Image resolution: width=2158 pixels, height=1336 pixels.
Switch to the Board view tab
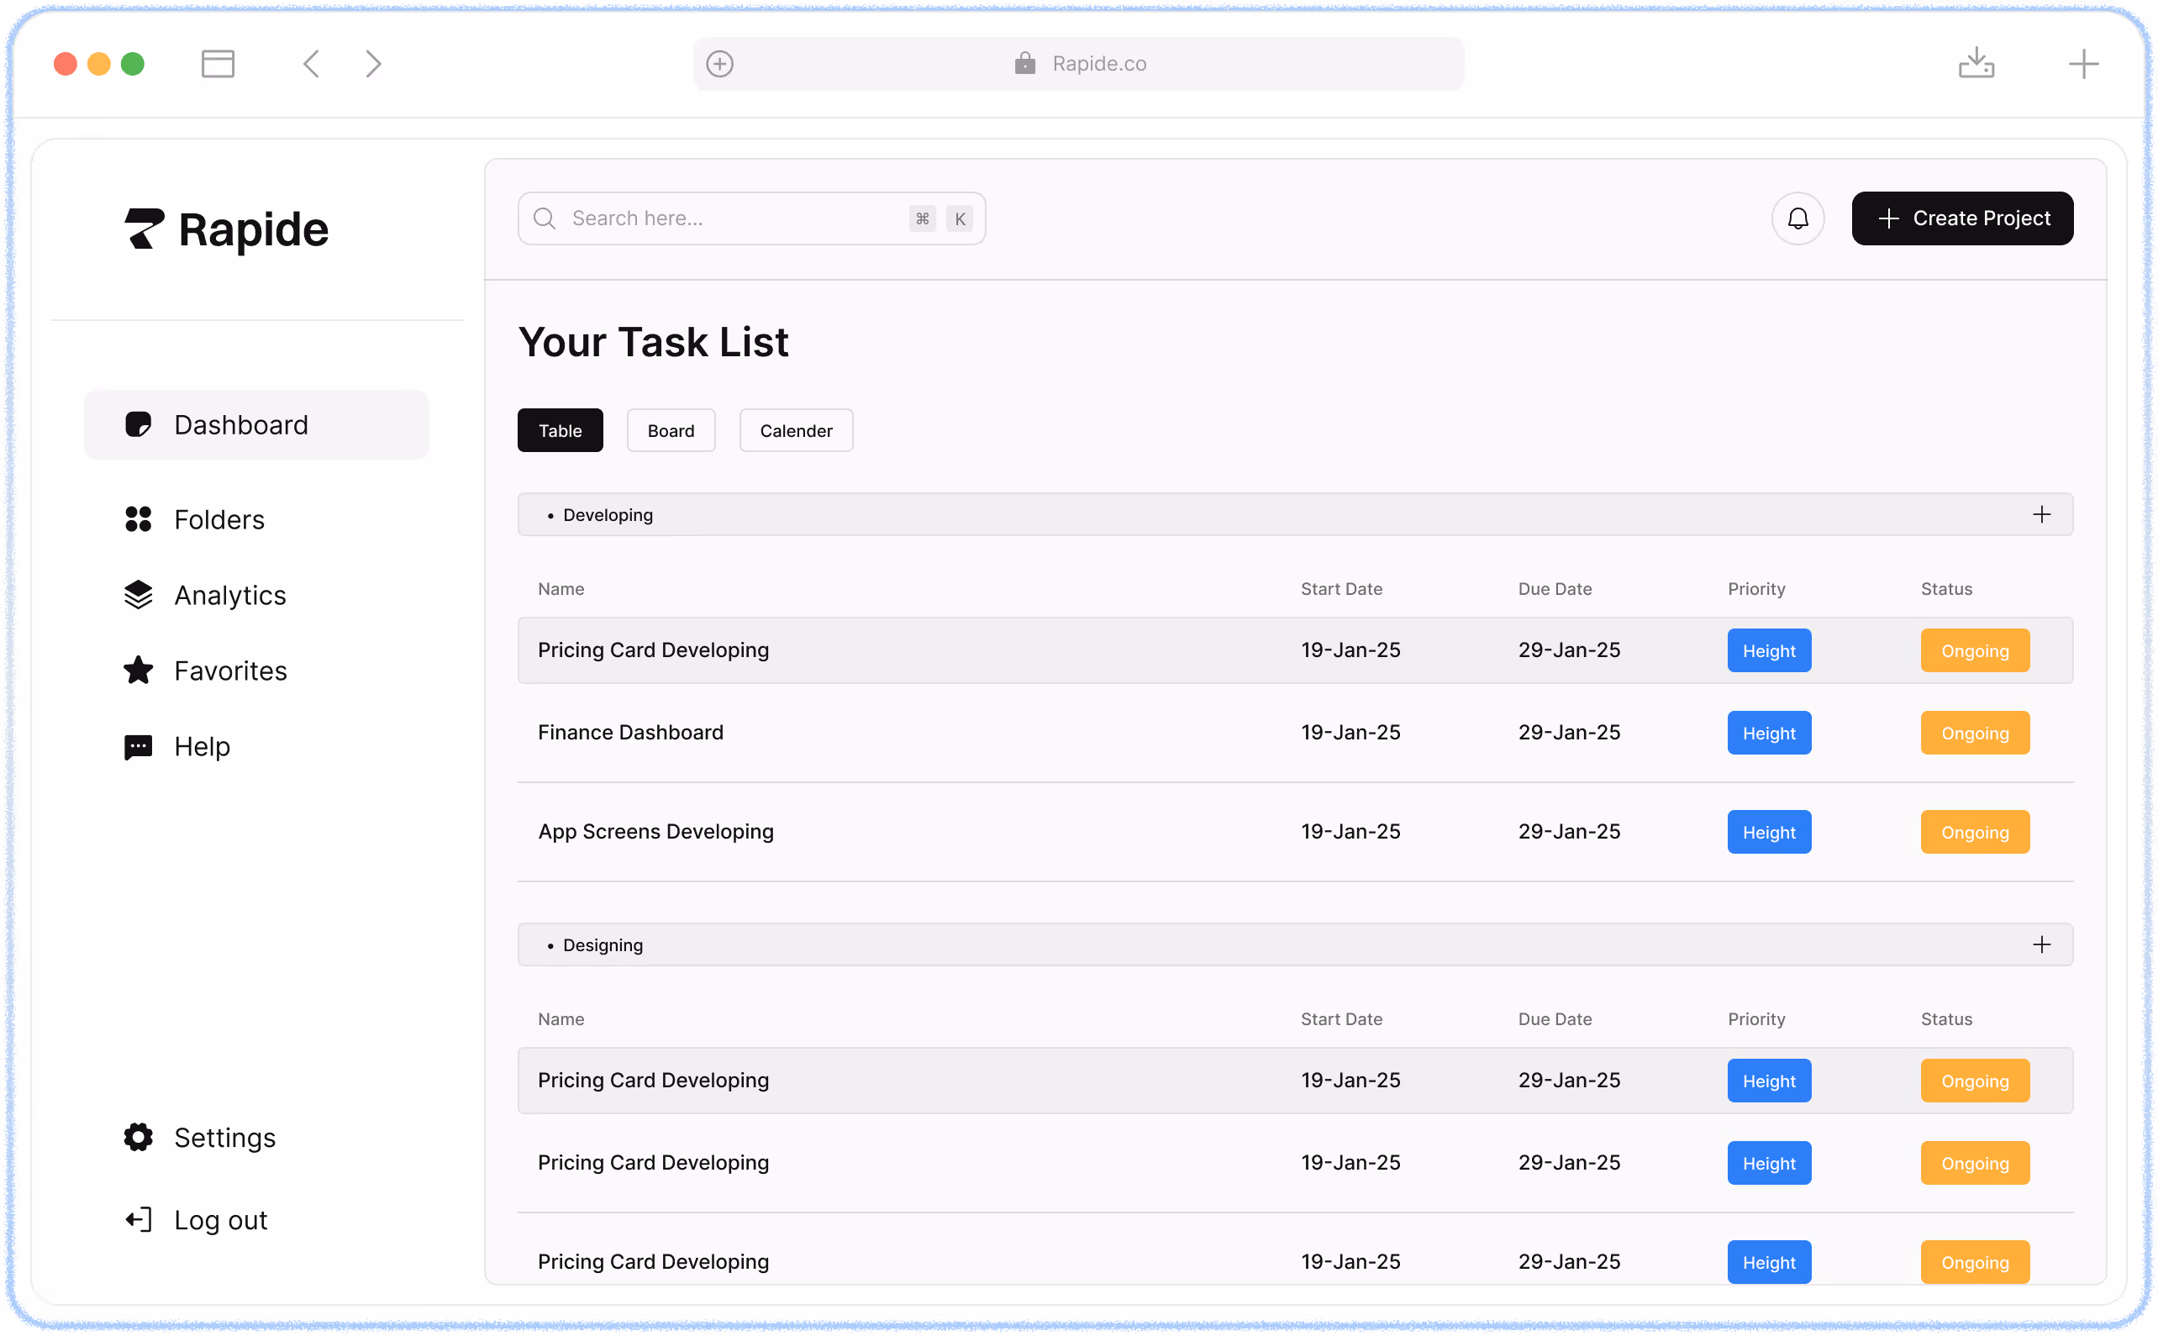[x=671, y=430]
